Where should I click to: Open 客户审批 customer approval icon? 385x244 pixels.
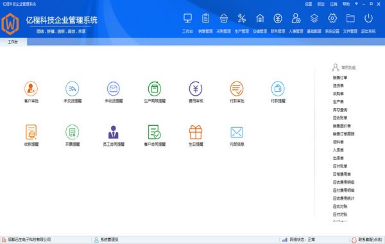[31, 89]
